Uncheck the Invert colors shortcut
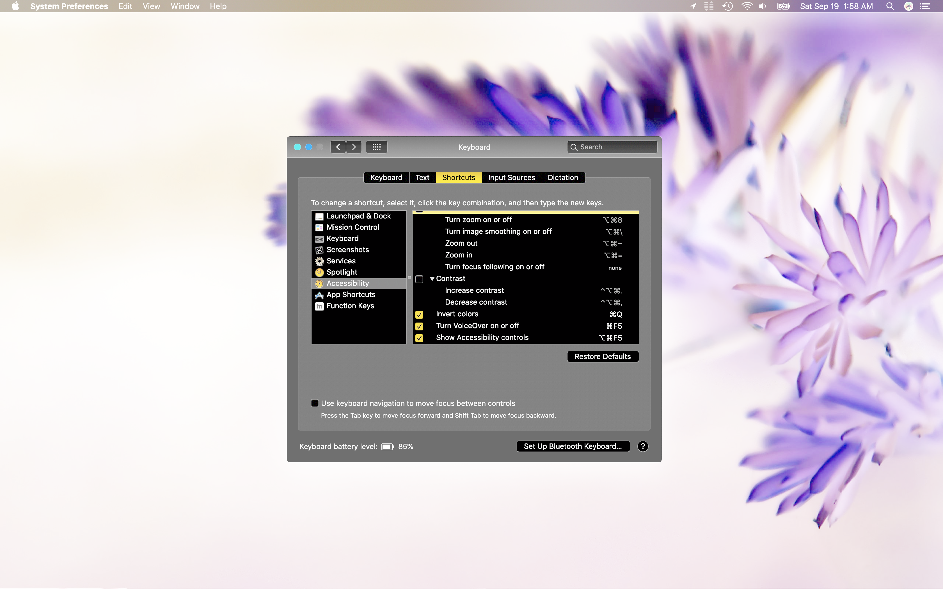 point(419,314)
